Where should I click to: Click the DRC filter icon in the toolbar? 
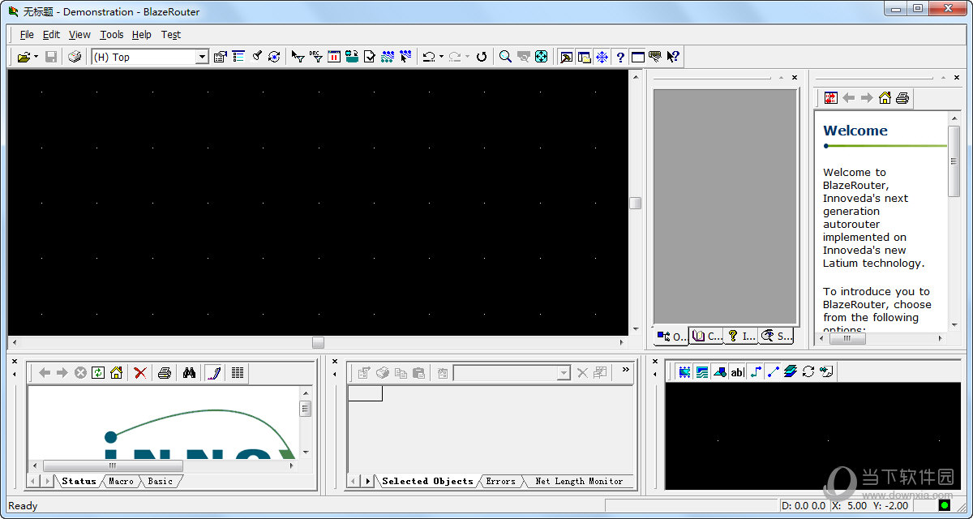point(316,57)
